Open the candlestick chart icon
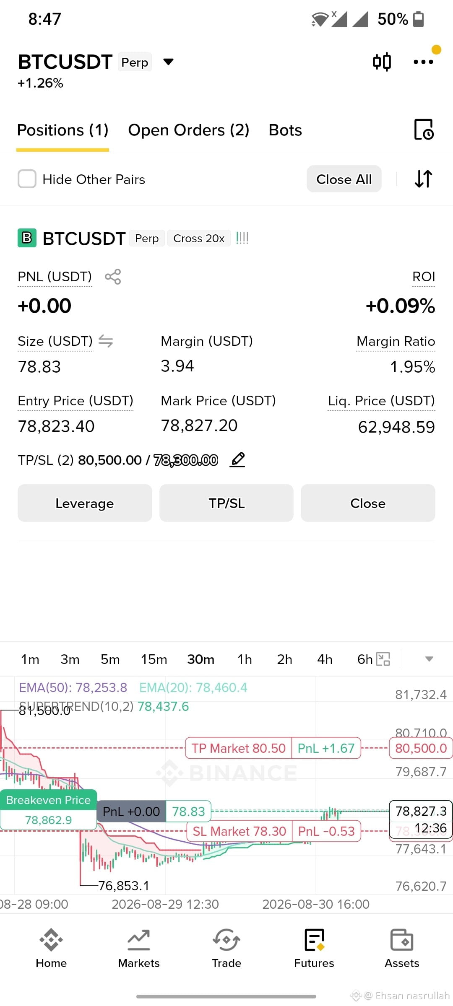The image size is (453, 1006). (382, 62)
